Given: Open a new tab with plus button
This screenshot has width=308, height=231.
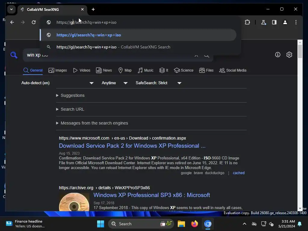Looking at the screenshot, I should (x=93, y=9).
